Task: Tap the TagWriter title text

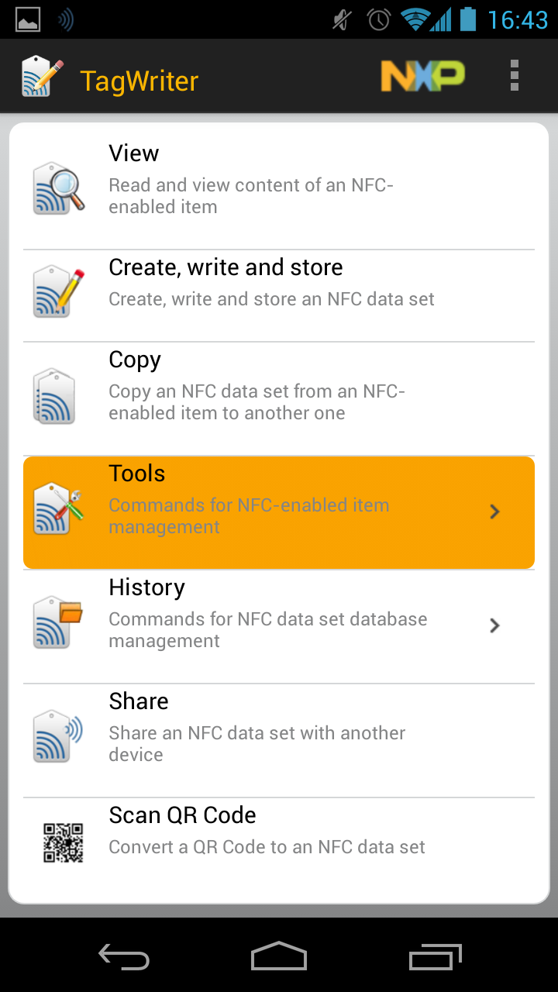Action: tap(139, 81)
